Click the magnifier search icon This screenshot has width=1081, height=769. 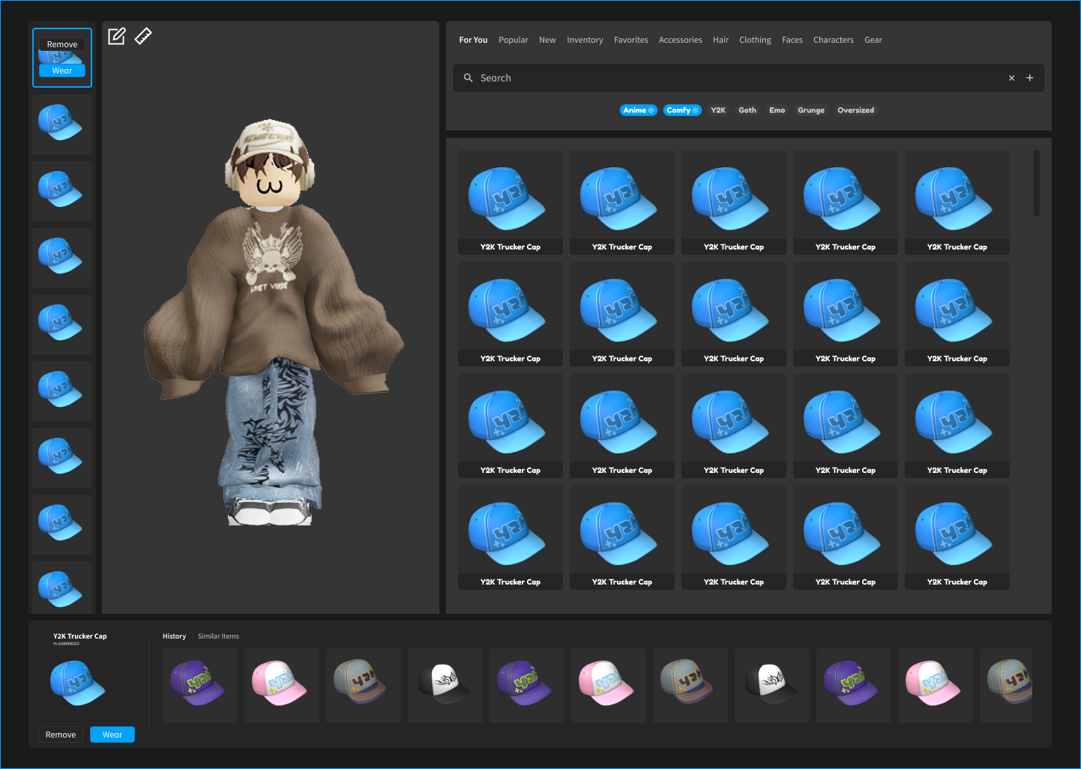click(x=469, y=78)
